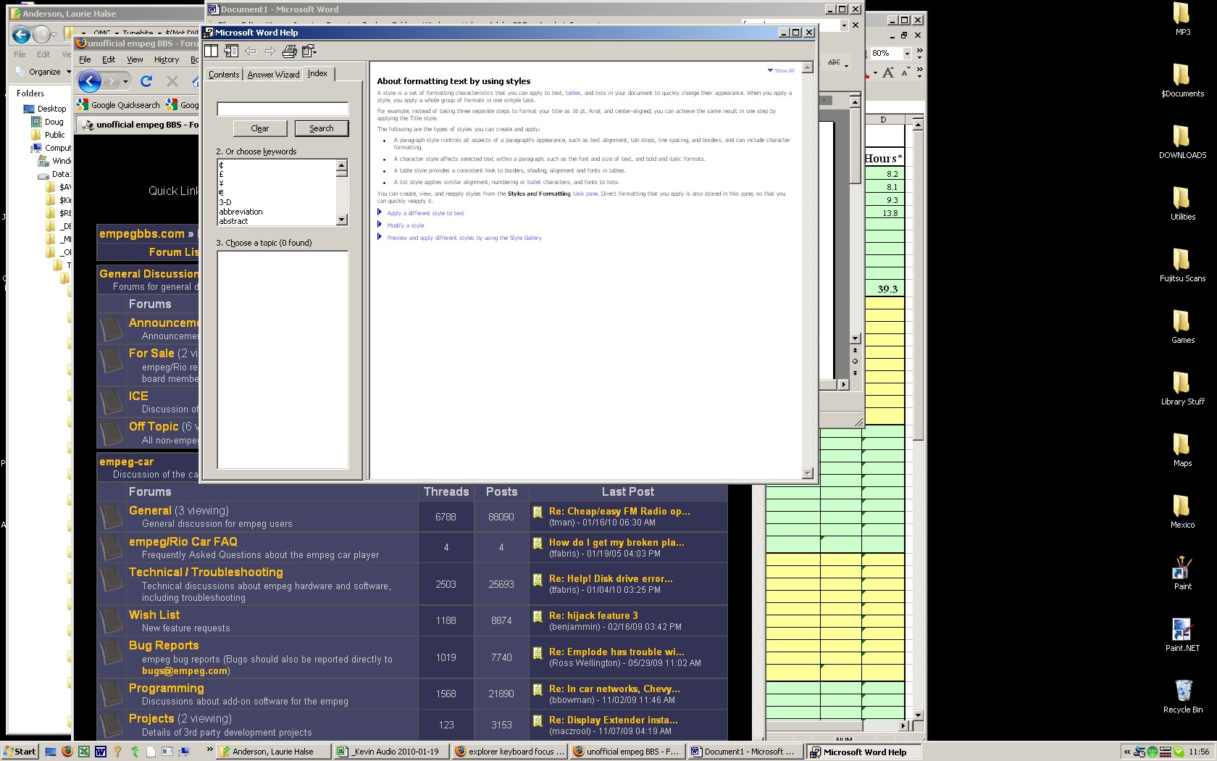Open the Options dropdown icon in Word Help
This screenshot has width=1217, height=761.
point(309,51)
